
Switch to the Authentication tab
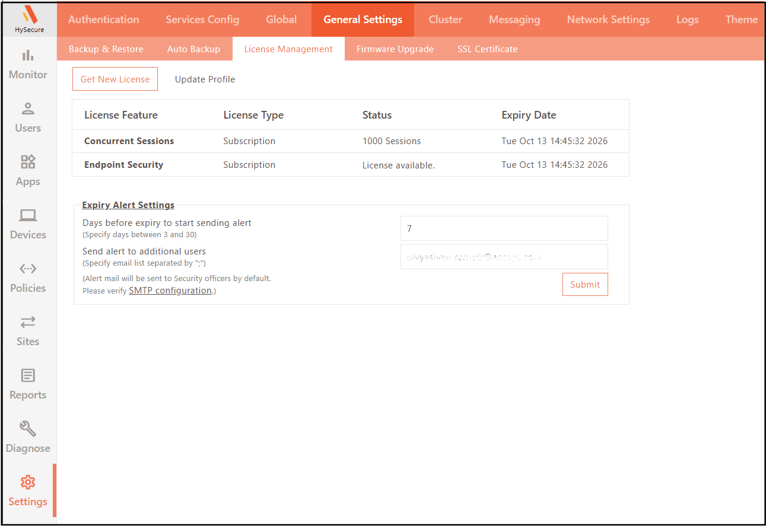[104, 20]
